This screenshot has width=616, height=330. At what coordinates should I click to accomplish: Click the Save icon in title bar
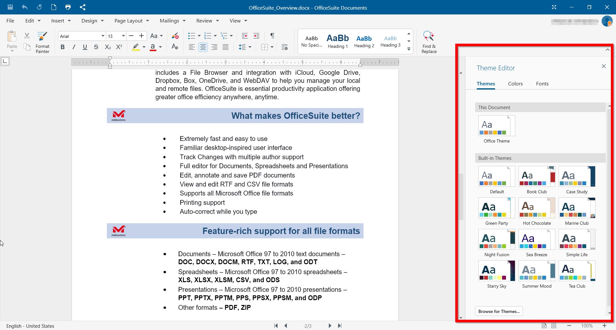(x=10, y=7)
